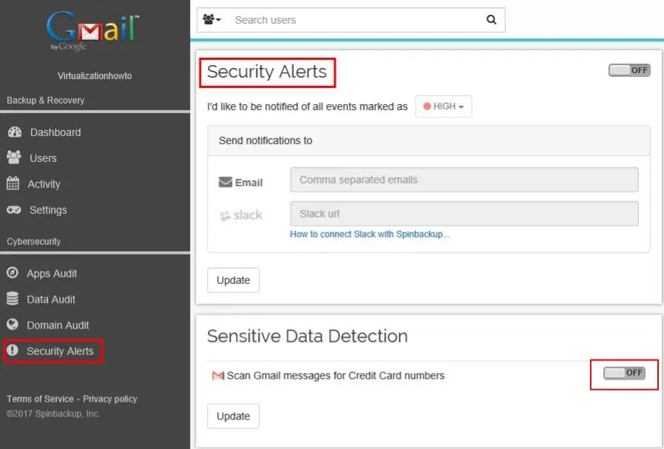Toggle Security Alerts off switch to on
The width and height of the screenshot is (664, 449).
coord(629,70)
